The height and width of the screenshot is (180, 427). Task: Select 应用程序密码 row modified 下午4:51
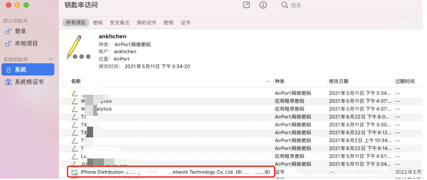coord(241,156)
